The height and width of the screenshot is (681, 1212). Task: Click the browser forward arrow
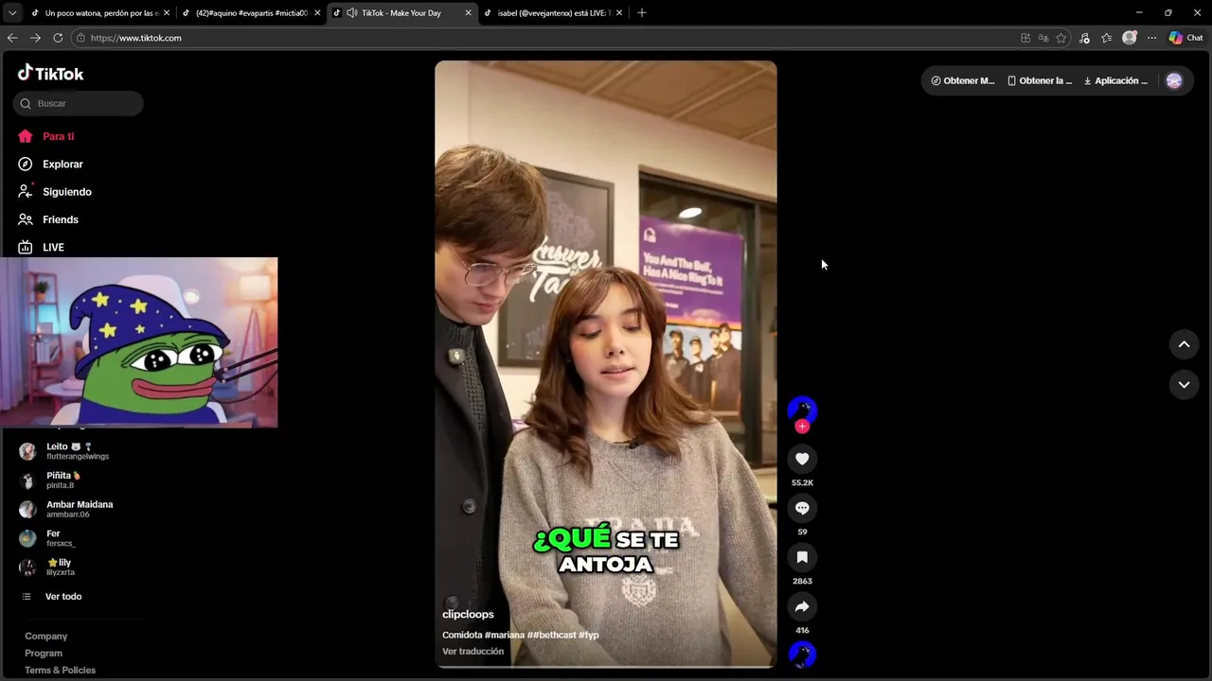pos(35,38)
